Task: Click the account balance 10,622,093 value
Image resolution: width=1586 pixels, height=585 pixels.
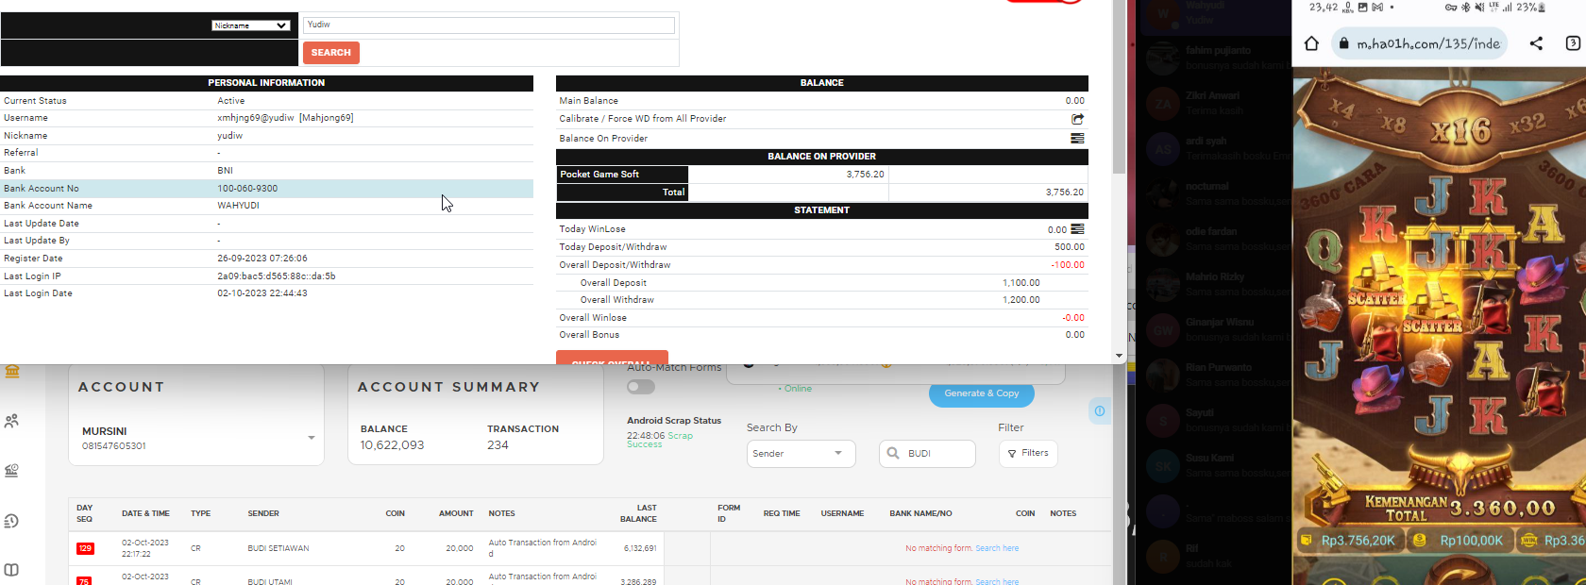Action: tap(392, 445)
